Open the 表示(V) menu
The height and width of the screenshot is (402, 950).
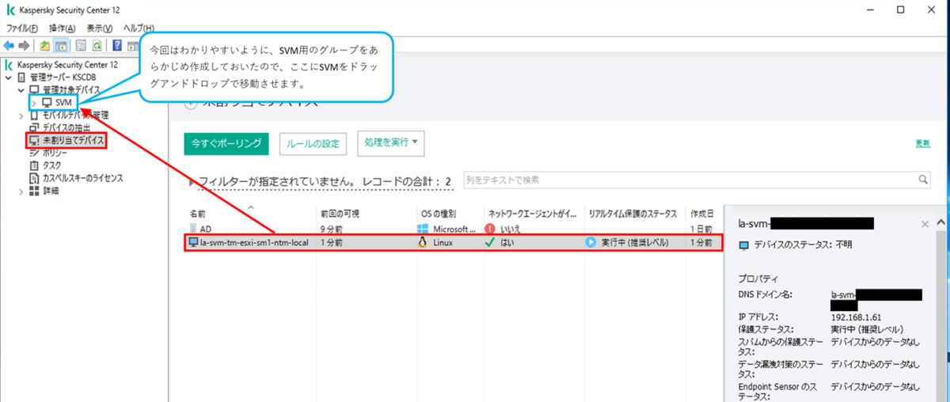[x=100, y=28]
